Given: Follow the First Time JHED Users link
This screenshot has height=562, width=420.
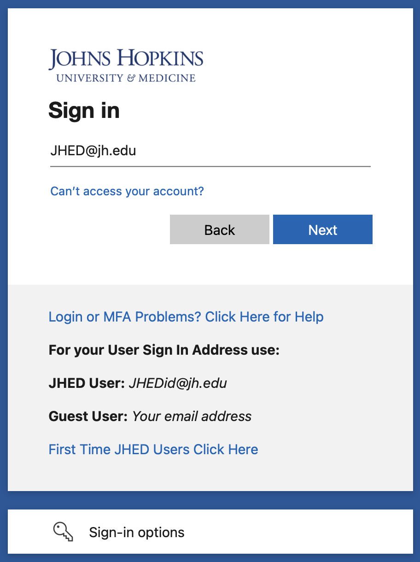Looking at the screenshot, I should pos(153,449).
